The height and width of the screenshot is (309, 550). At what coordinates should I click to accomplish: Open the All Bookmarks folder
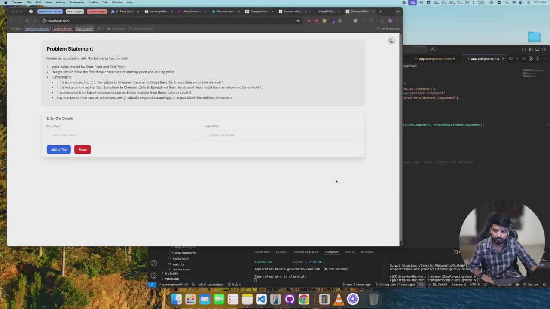(x=388, y=29)
